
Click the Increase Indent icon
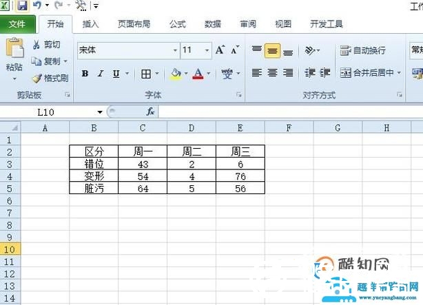coord(325,73)
